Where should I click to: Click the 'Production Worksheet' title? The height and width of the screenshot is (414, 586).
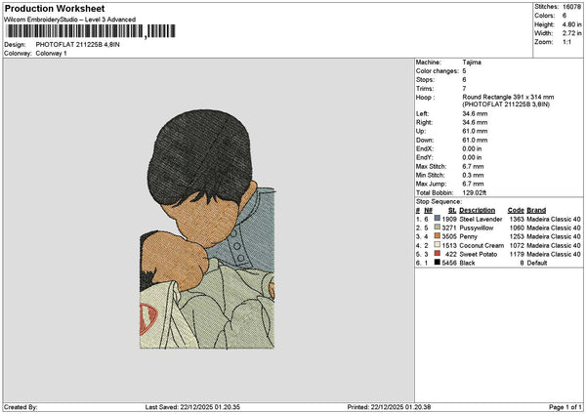pyautogui.click(x=55, y=8)
